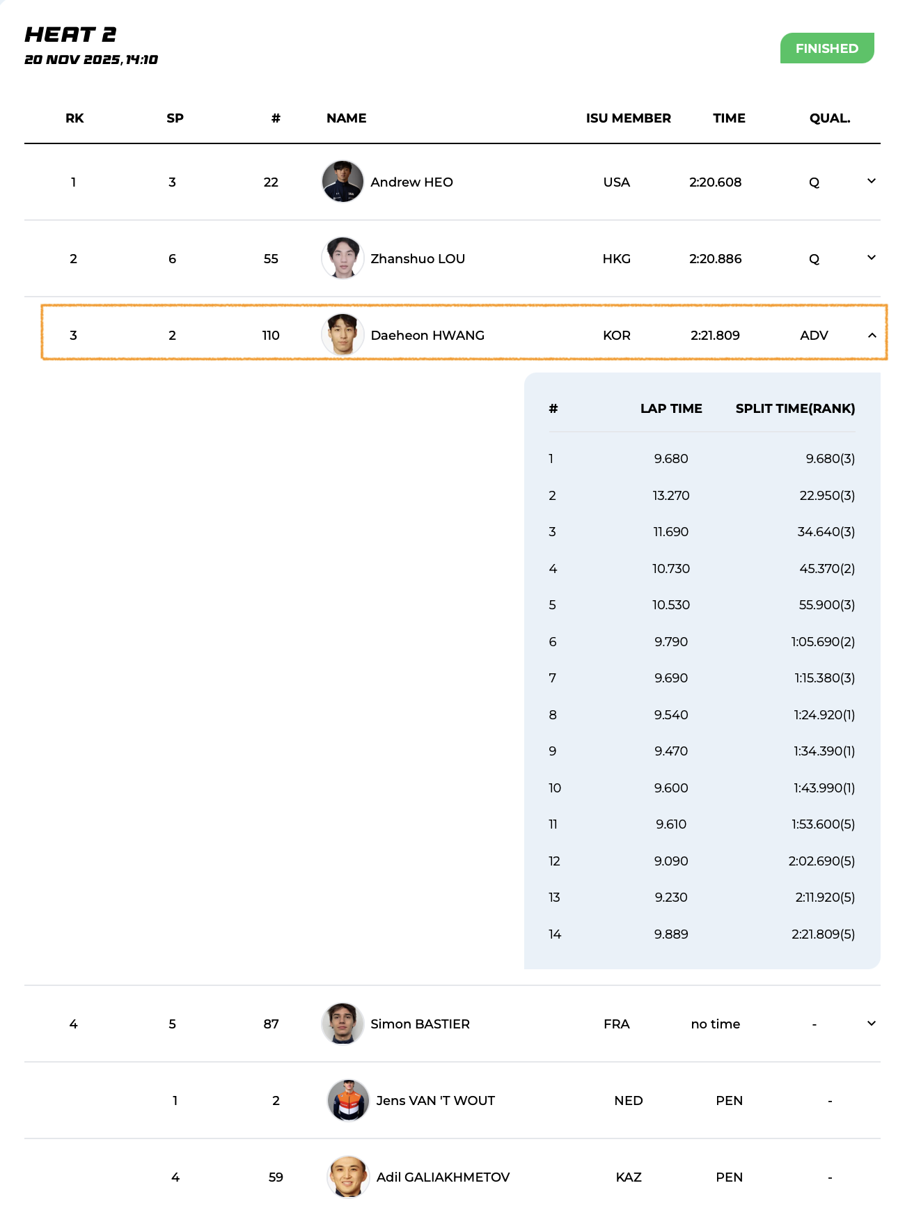Collapse Daeheon HWANG's lap details chevron
Viewport: 905px width, 1206px height.
pos(872,336)
